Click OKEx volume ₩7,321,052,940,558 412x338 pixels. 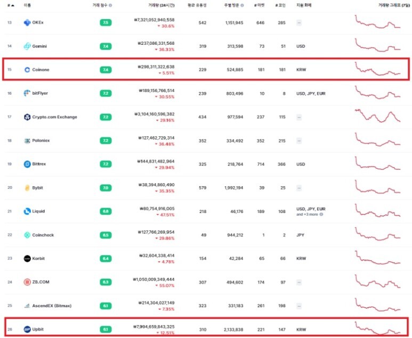154,20
